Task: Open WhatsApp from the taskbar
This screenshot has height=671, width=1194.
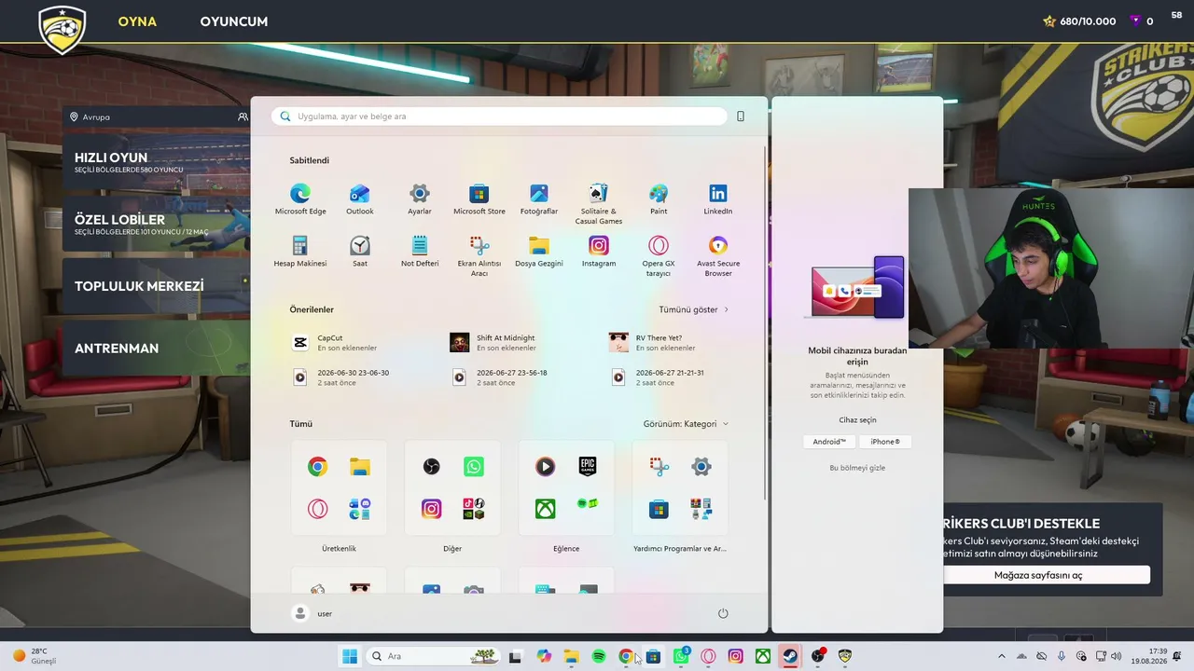Action: click(x=682, y=656)
